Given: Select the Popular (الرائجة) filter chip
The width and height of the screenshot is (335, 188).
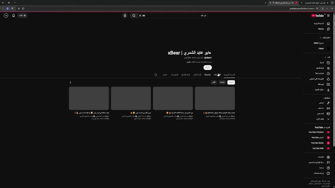Looking at the screenshot, I should pos(222,82).
